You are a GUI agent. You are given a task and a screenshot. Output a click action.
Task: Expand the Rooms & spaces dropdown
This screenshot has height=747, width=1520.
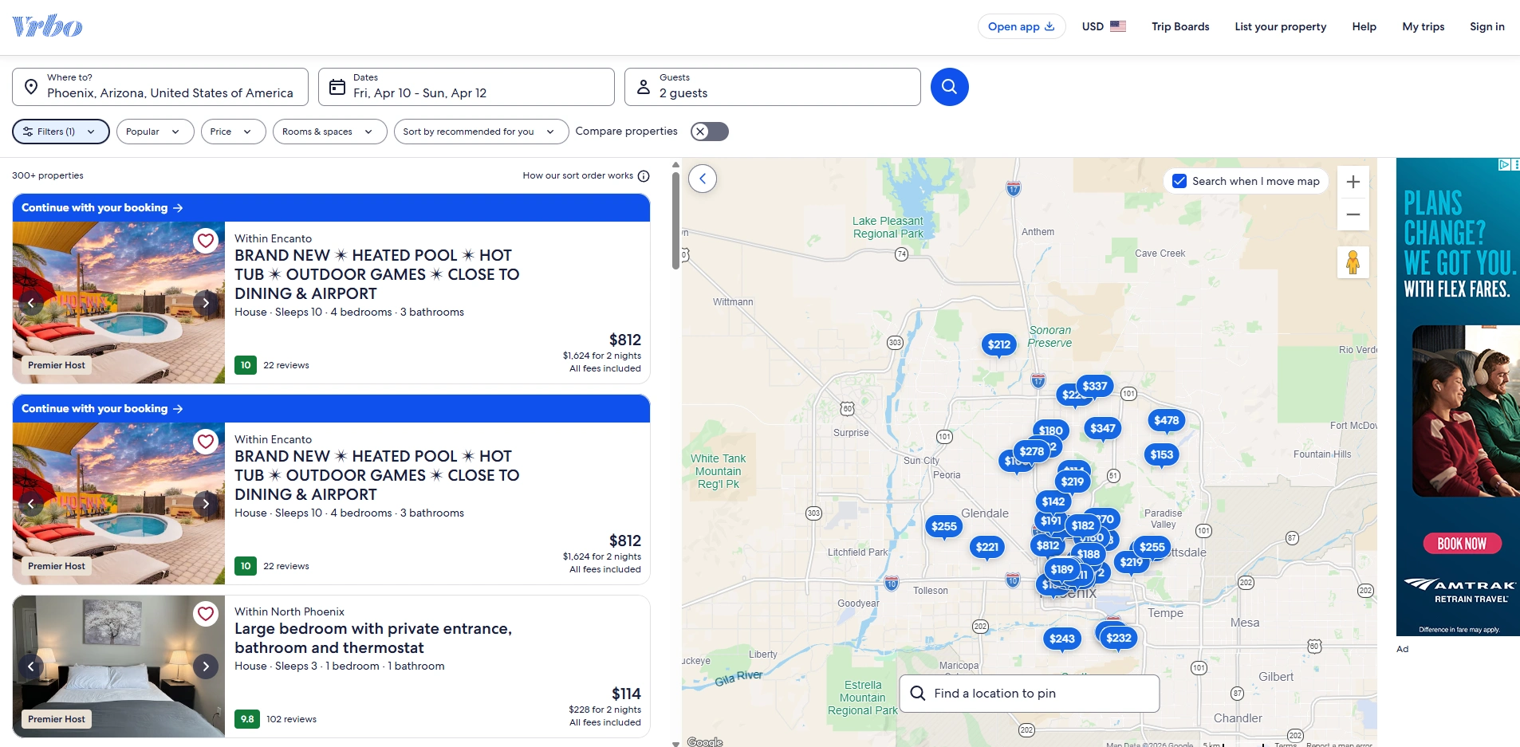[x=329, y=132]
